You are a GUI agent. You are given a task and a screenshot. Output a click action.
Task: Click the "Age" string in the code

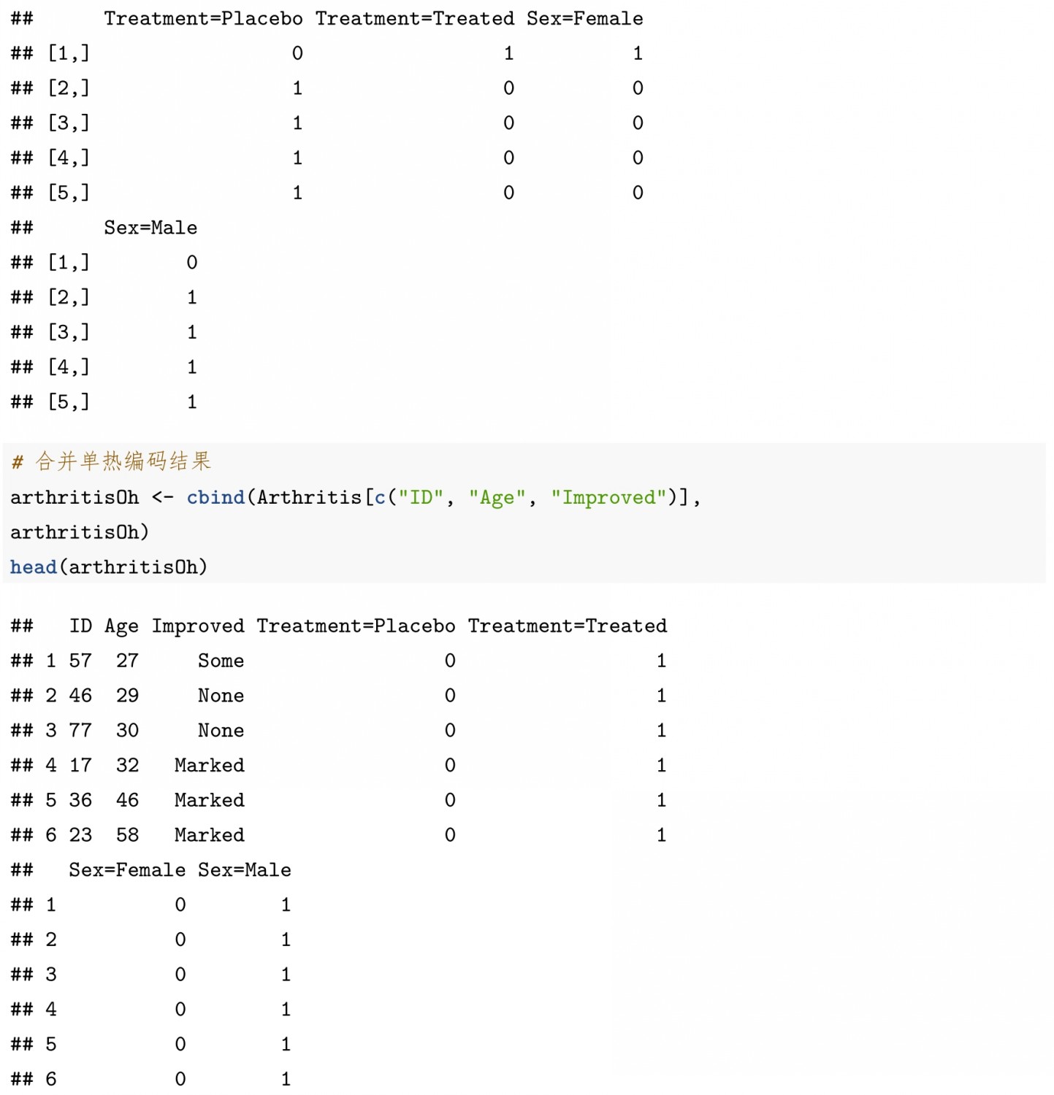click(497, 498)
